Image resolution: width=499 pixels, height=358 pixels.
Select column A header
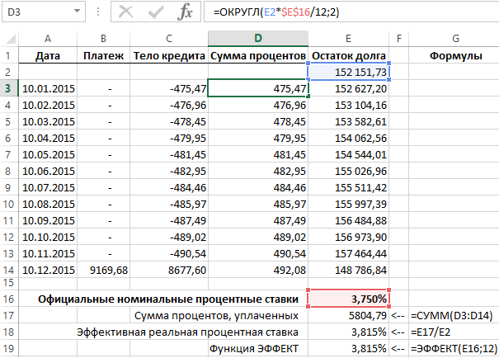click(x=48, y=39)
